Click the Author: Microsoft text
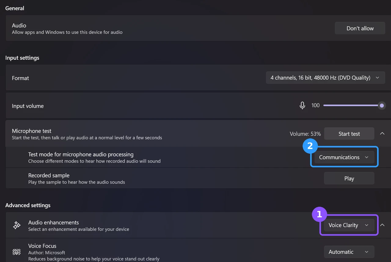The width and height of the screenshot is (391, 262). click(47, 253)
